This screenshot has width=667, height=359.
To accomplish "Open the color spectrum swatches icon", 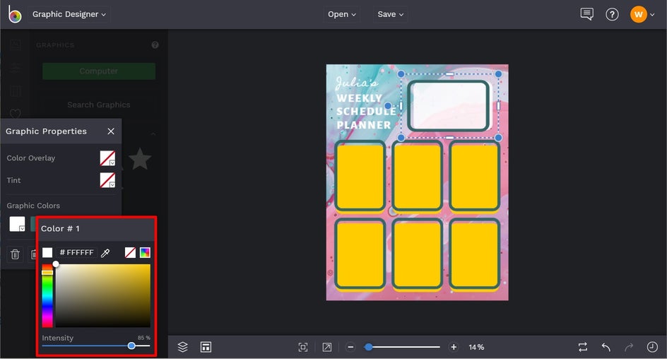I will [x=145, y=253].
